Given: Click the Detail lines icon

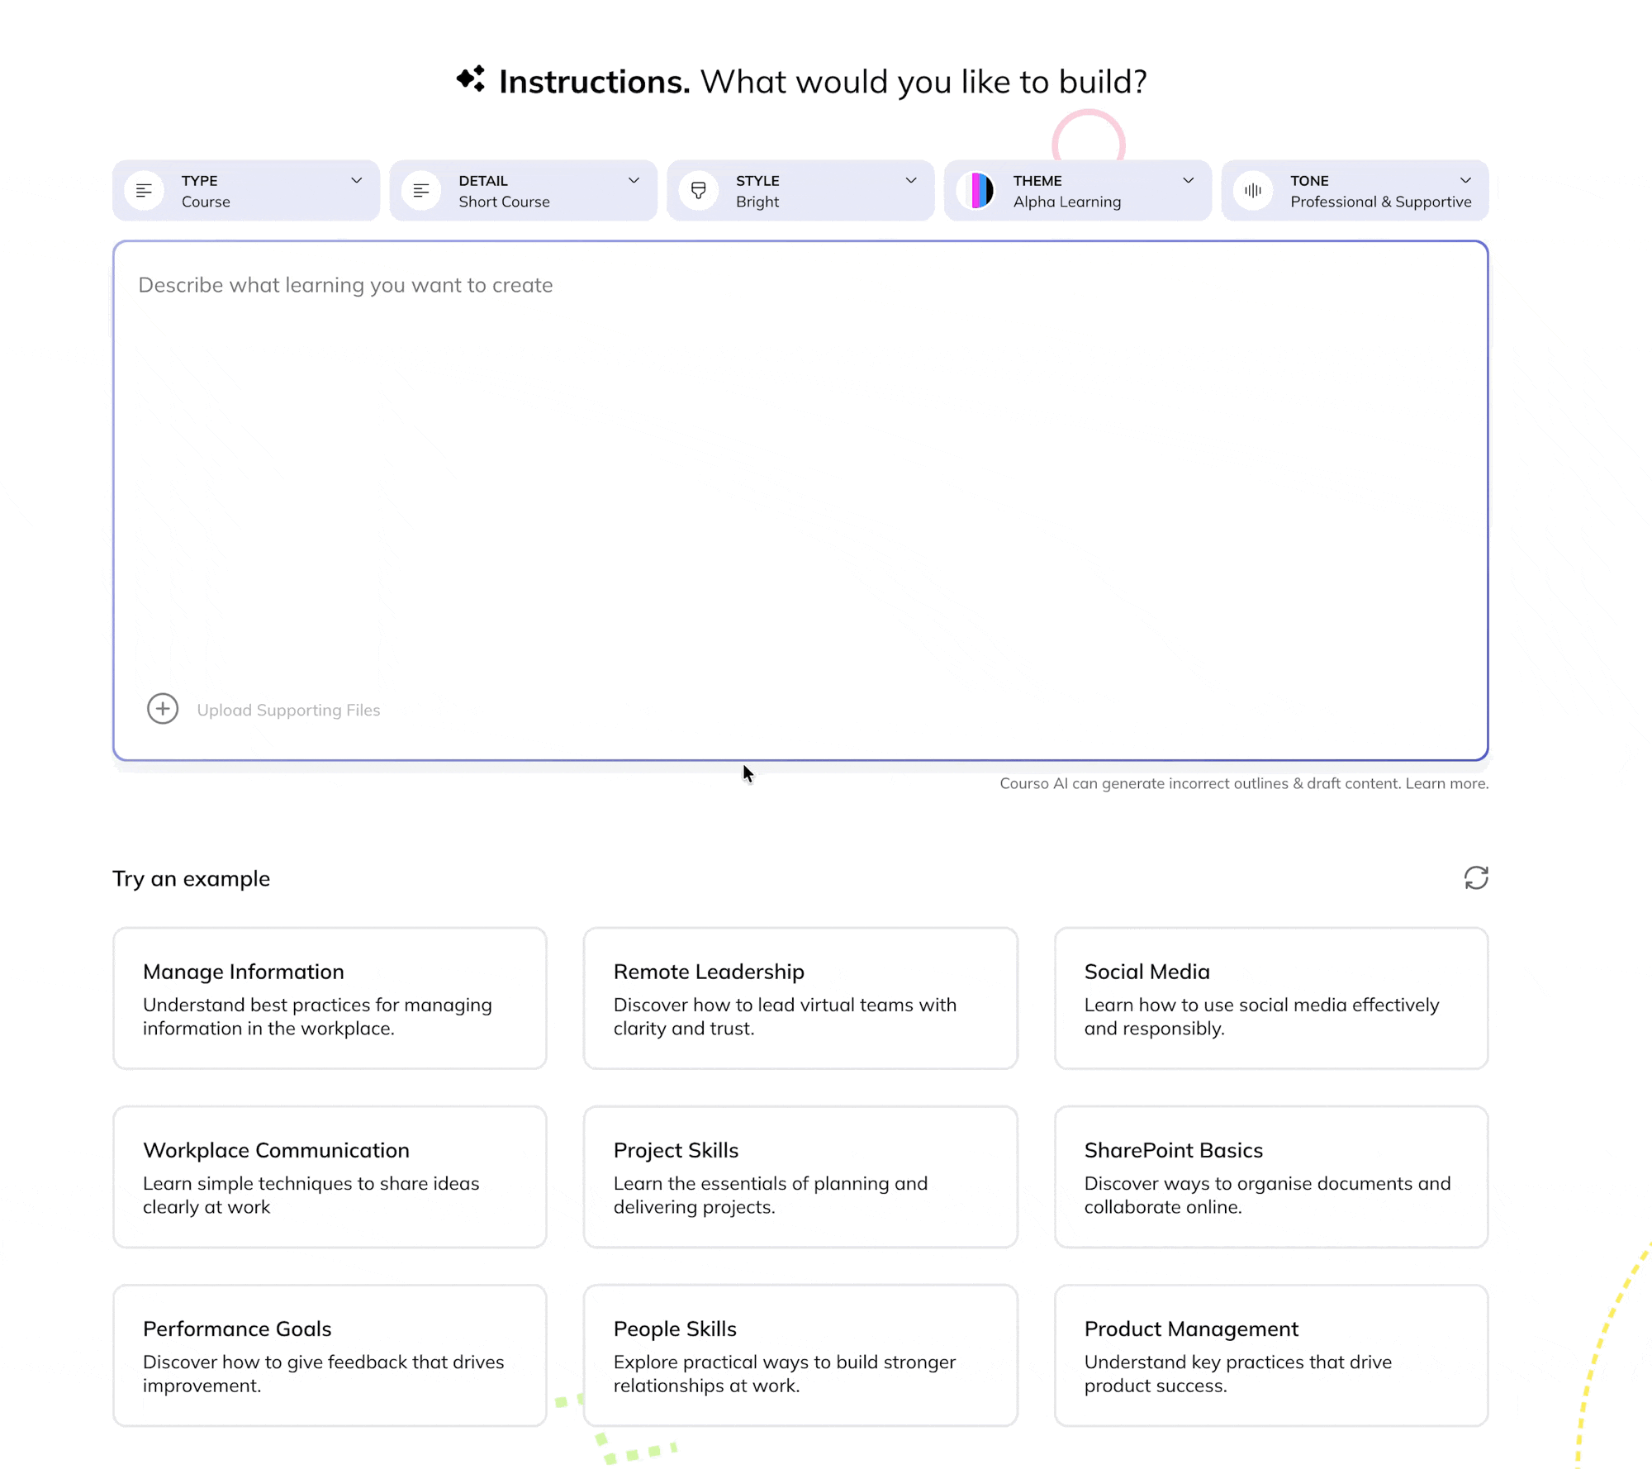Looking at the screenshot, I should (421, 191).
